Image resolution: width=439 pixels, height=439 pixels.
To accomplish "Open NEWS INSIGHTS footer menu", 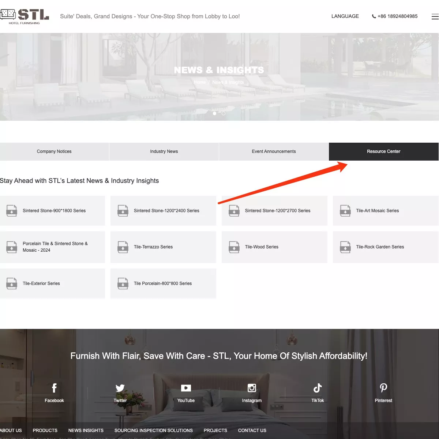I will (x=86, y=431).
